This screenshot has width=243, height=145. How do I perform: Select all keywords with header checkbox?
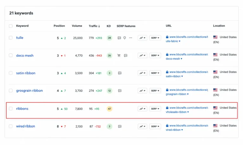[10, 26]
